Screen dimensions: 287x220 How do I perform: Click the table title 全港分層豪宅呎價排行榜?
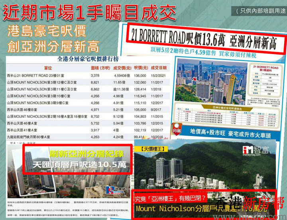[x=88, y=59]
